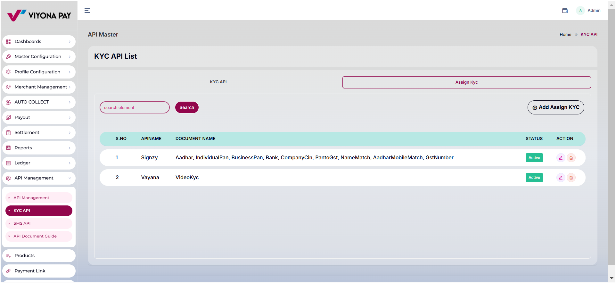Expand the Profile Configuration chevron
Screen dimensions: 616x283
point(70,72)
